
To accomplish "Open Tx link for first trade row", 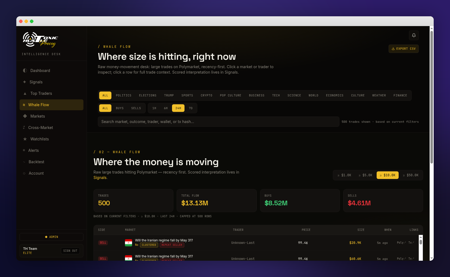I will [411, 243].
